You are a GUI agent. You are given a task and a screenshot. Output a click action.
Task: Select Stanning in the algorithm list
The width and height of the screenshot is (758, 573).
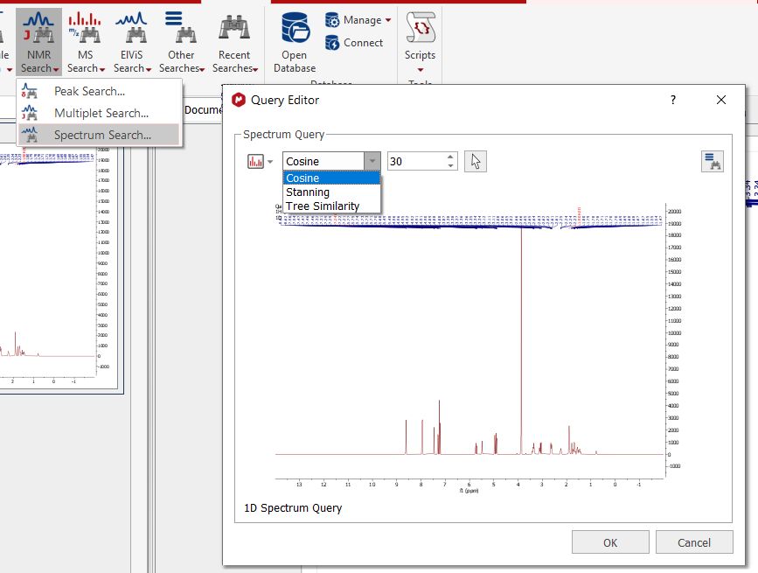pyautogui.click(x=331, y=192)
